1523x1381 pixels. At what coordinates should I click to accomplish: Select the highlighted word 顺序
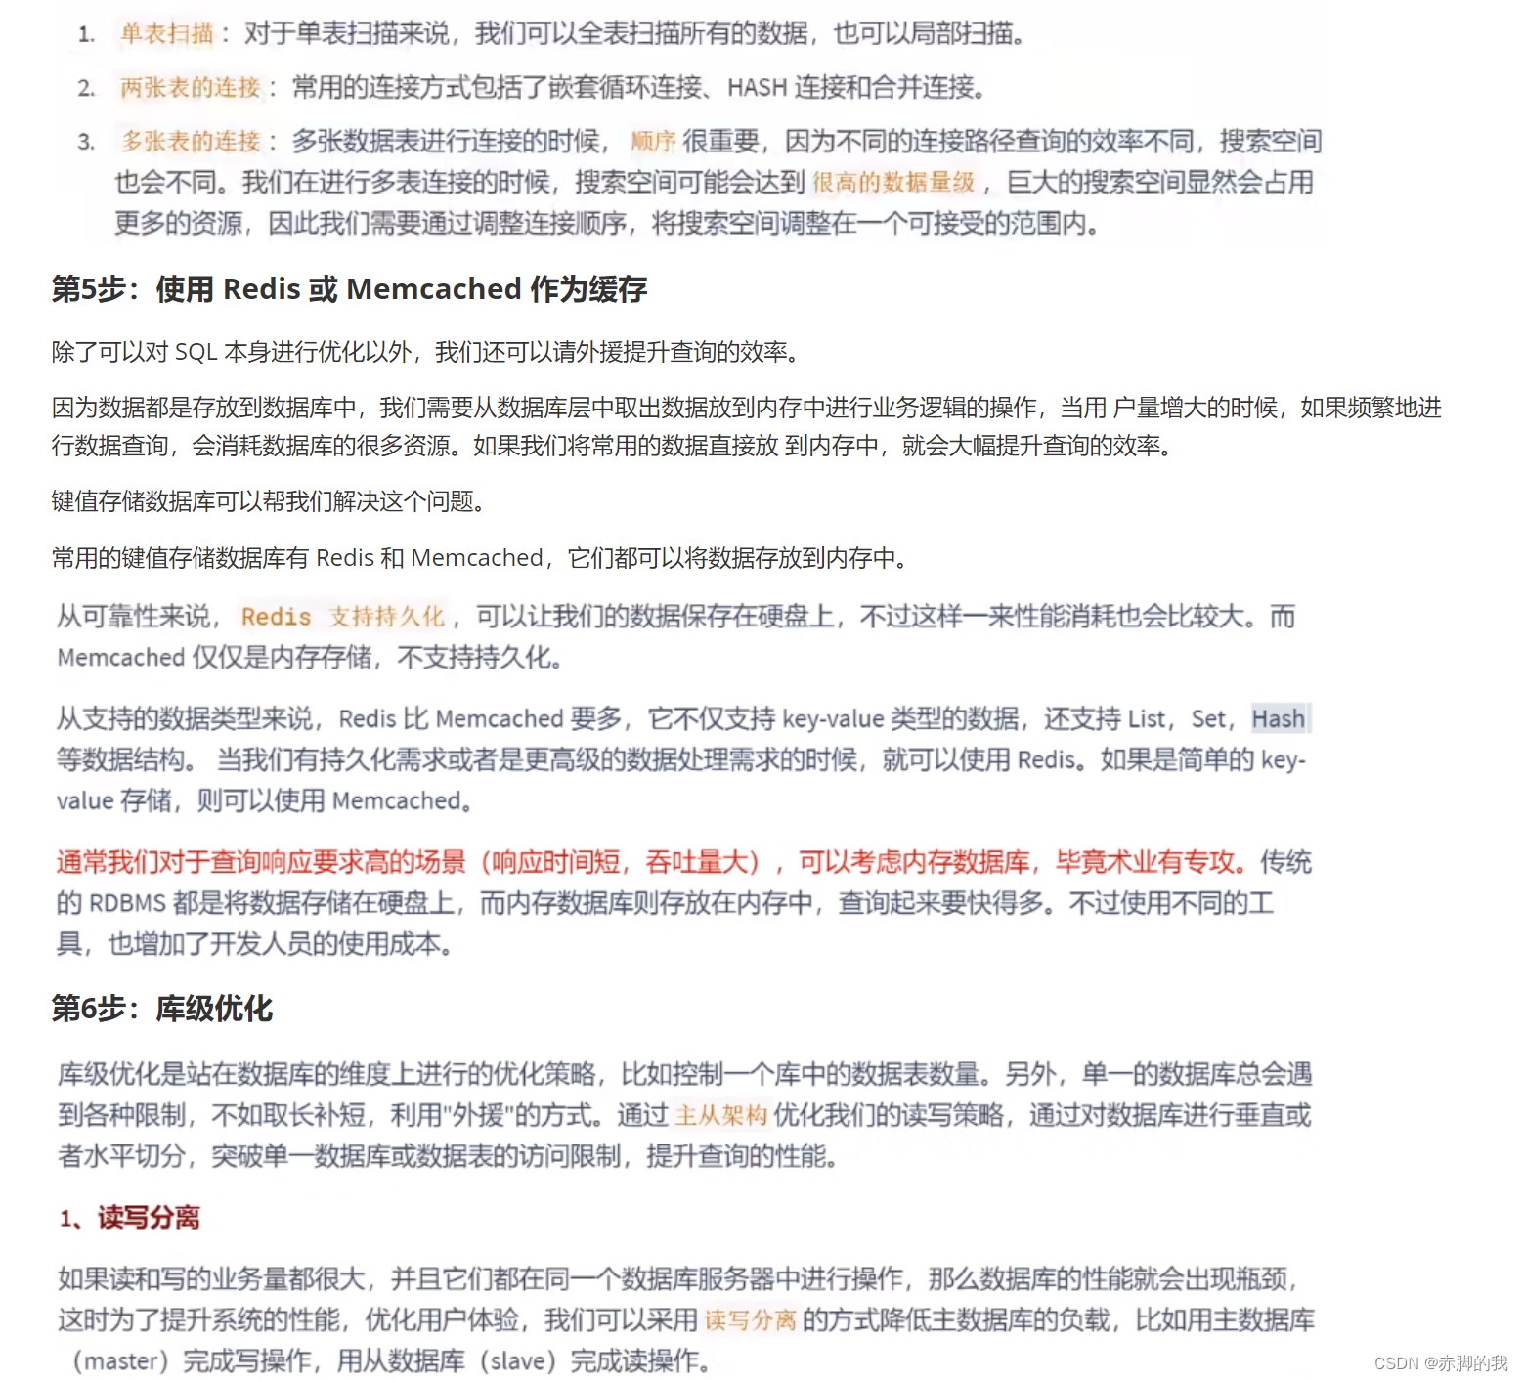click(653, 141)
